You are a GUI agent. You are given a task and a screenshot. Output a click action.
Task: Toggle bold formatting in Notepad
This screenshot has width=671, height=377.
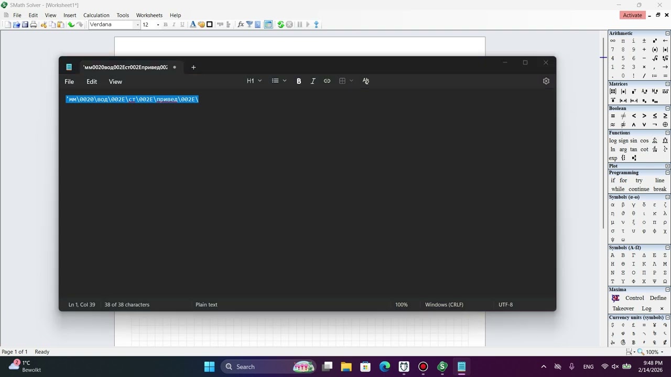(x=299, y=81)
